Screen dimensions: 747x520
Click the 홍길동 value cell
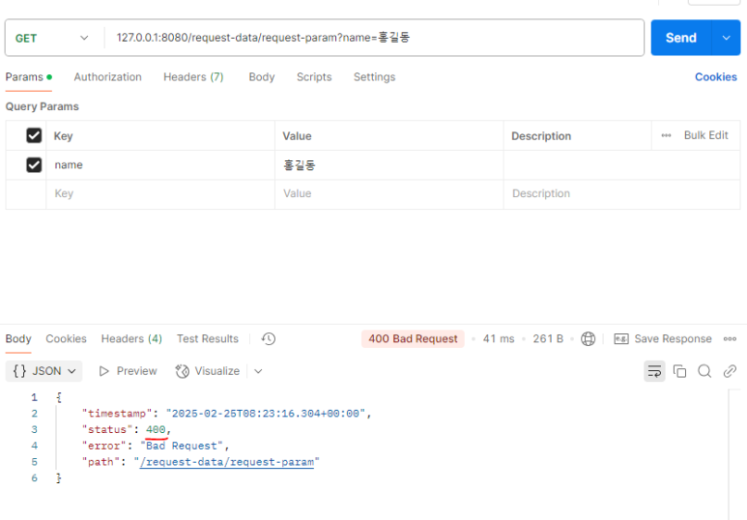pyautogui.click(x=388, y=165)
